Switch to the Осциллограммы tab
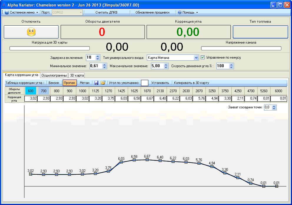The image size is (292, 205). 54,75
